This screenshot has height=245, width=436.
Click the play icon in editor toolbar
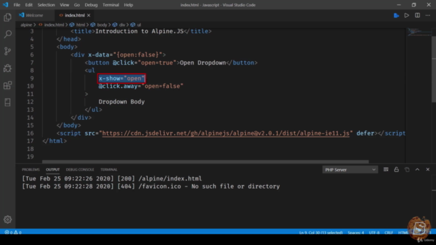point(407,15)
